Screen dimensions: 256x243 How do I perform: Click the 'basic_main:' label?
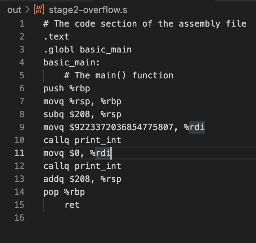(71, 63)
